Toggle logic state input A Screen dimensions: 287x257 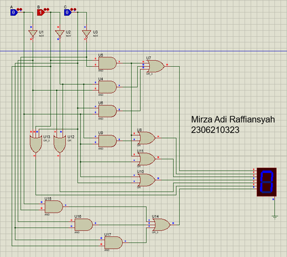point(14,13)
